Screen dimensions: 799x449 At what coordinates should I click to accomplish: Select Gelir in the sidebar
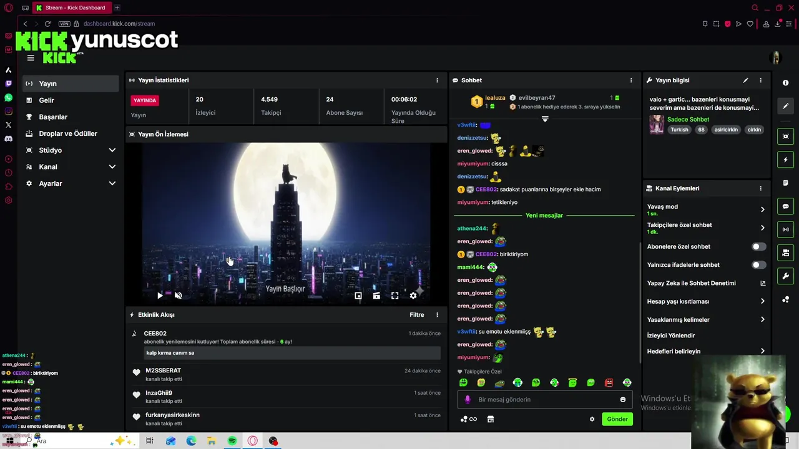tap(71, 100)
